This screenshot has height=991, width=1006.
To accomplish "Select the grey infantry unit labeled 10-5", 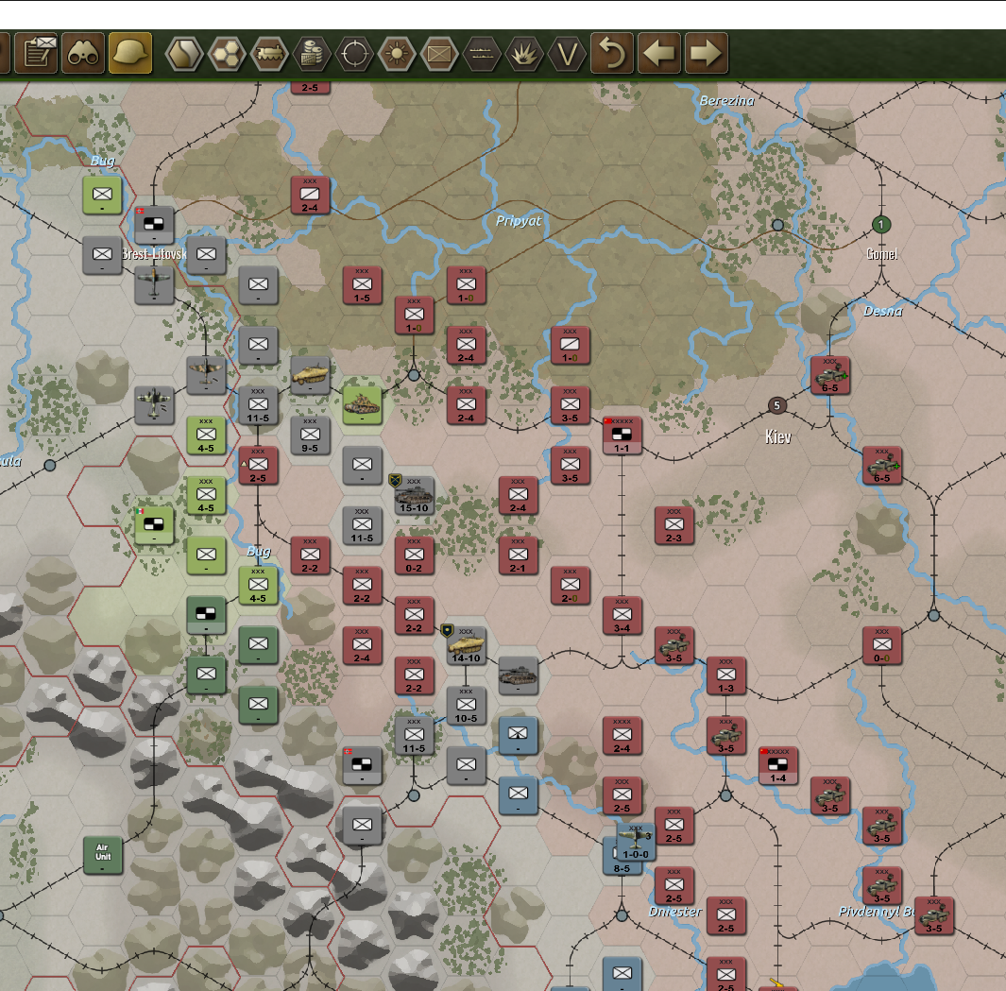I will 466,705.
